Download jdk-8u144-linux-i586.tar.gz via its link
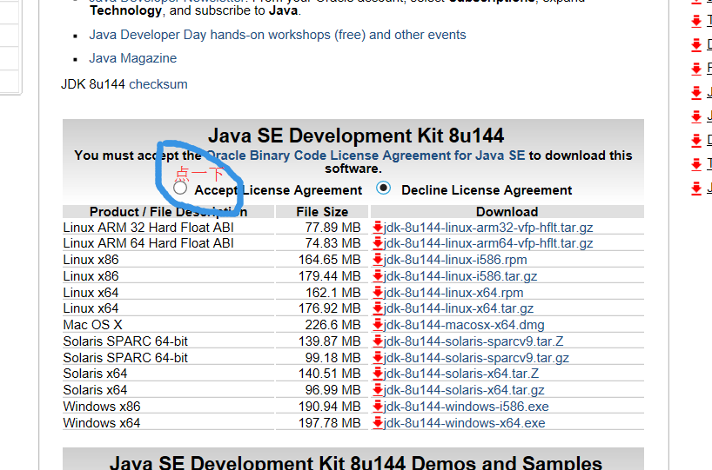This screenshot has width=712, height=470. coord(460,276)
